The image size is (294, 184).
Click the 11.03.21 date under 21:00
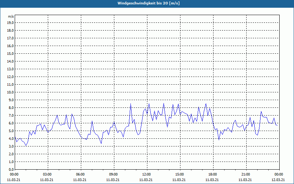(245, 180)
